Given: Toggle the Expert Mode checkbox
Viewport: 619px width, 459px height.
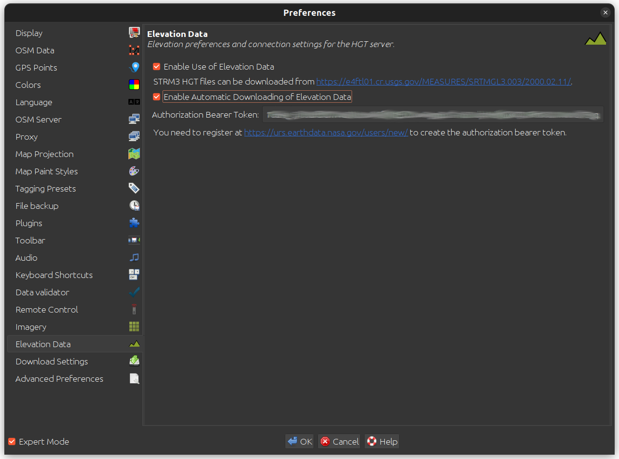Looking at the screenshot, I should pyautogui.click(x=11, y=441).
